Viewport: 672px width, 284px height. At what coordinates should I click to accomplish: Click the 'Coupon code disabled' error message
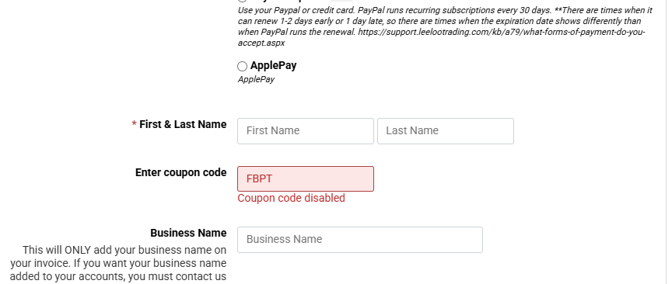292,198
